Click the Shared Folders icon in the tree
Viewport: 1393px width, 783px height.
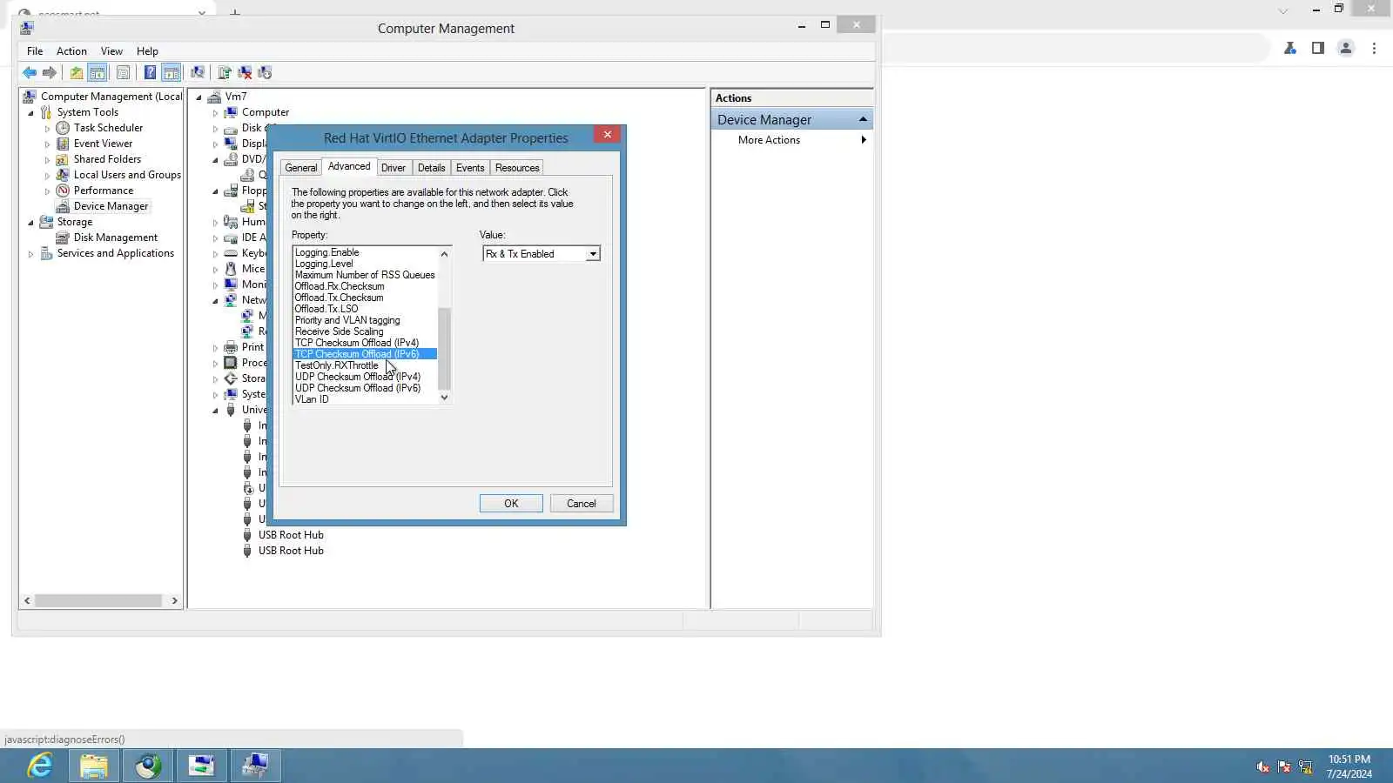coord(63,159)
